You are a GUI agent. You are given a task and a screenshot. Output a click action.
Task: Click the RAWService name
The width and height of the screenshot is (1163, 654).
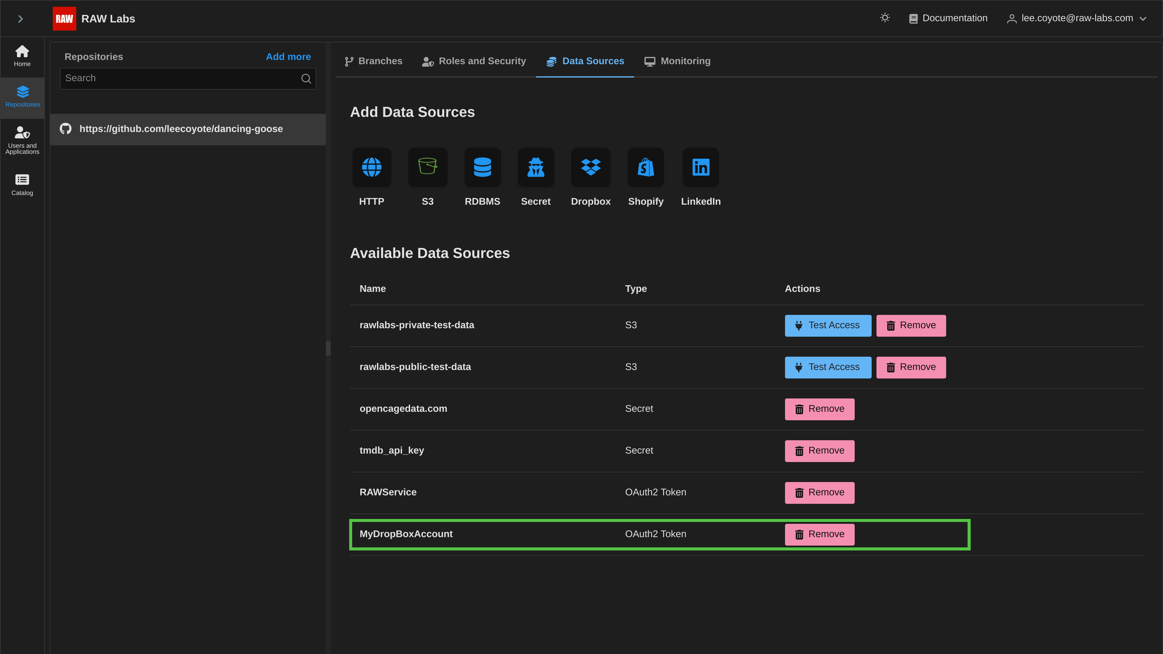point(388,492)
